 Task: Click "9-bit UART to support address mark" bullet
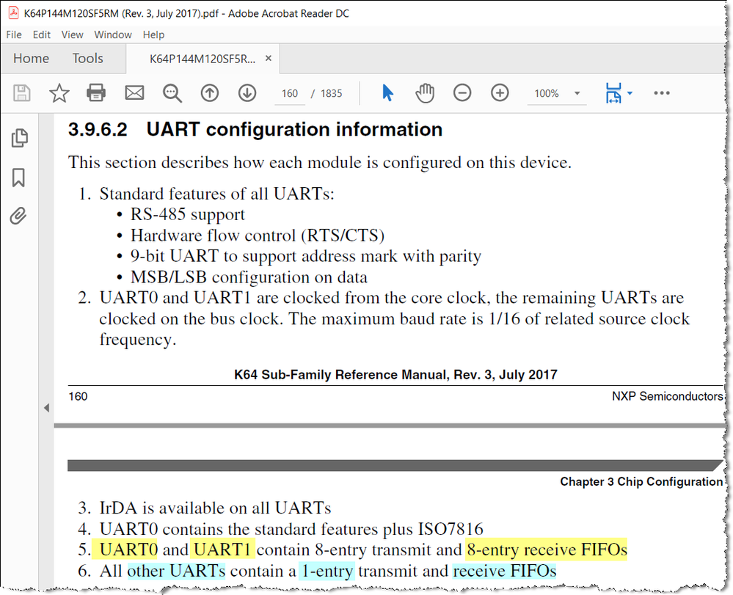306,256
